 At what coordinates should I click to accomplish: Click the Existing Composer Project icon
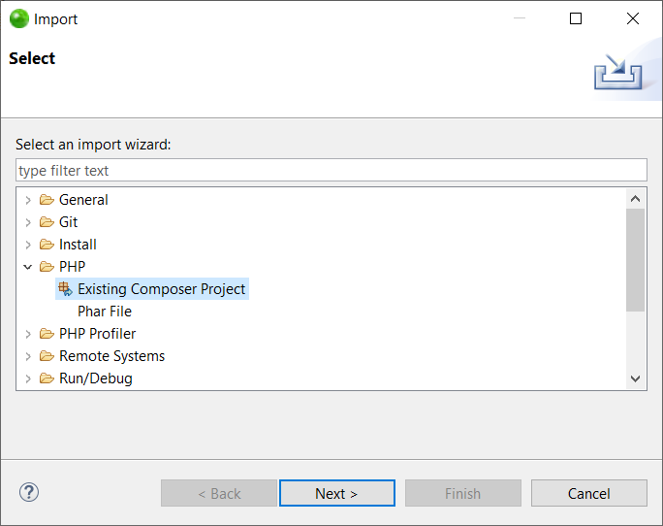65,289
